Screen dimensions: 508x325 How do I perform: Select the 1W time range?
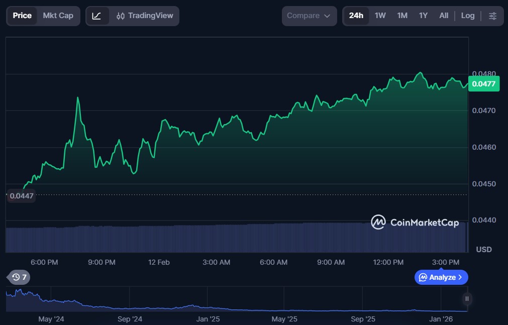click(x=380, y=16)
